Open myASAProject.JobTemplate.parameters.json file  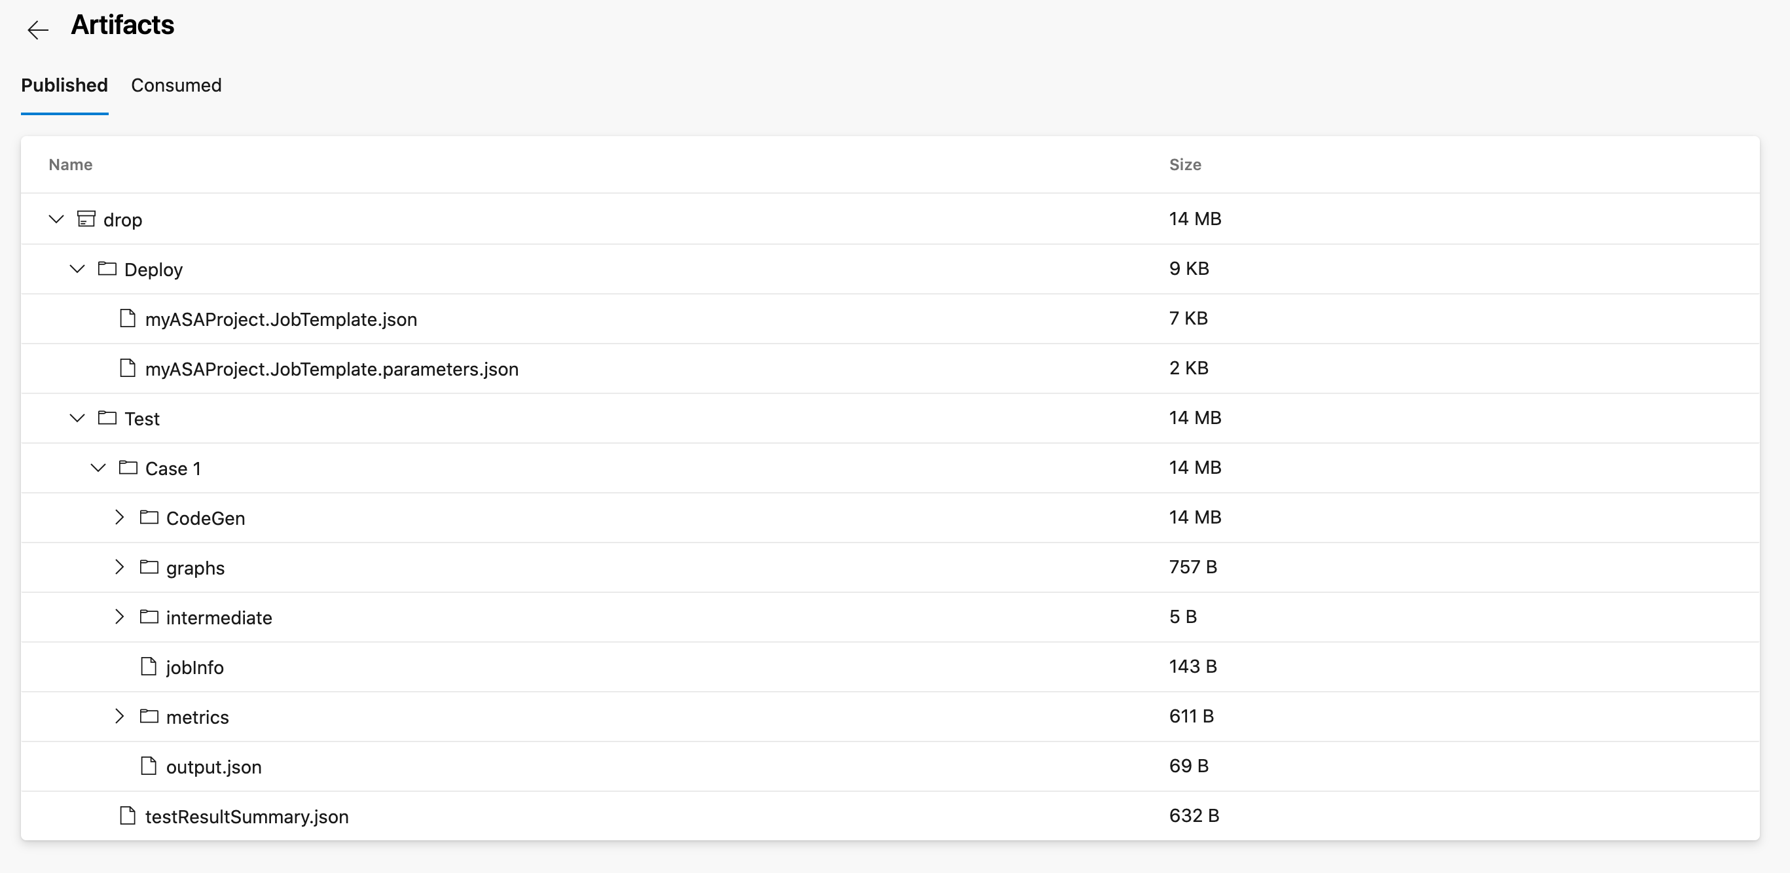click(332, 368)
